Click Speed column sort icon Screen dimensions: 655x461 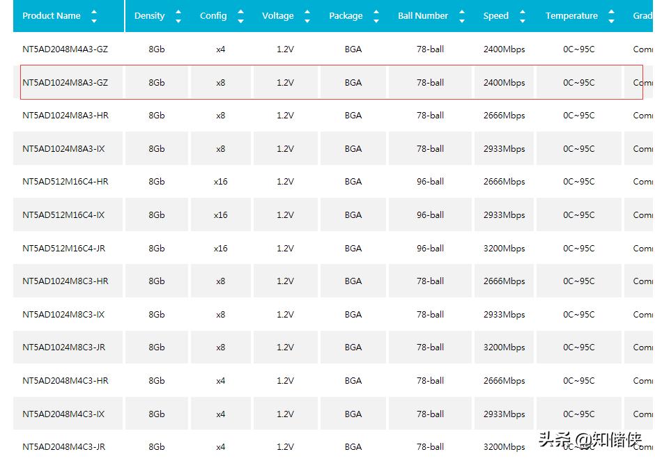pos(522,16)
